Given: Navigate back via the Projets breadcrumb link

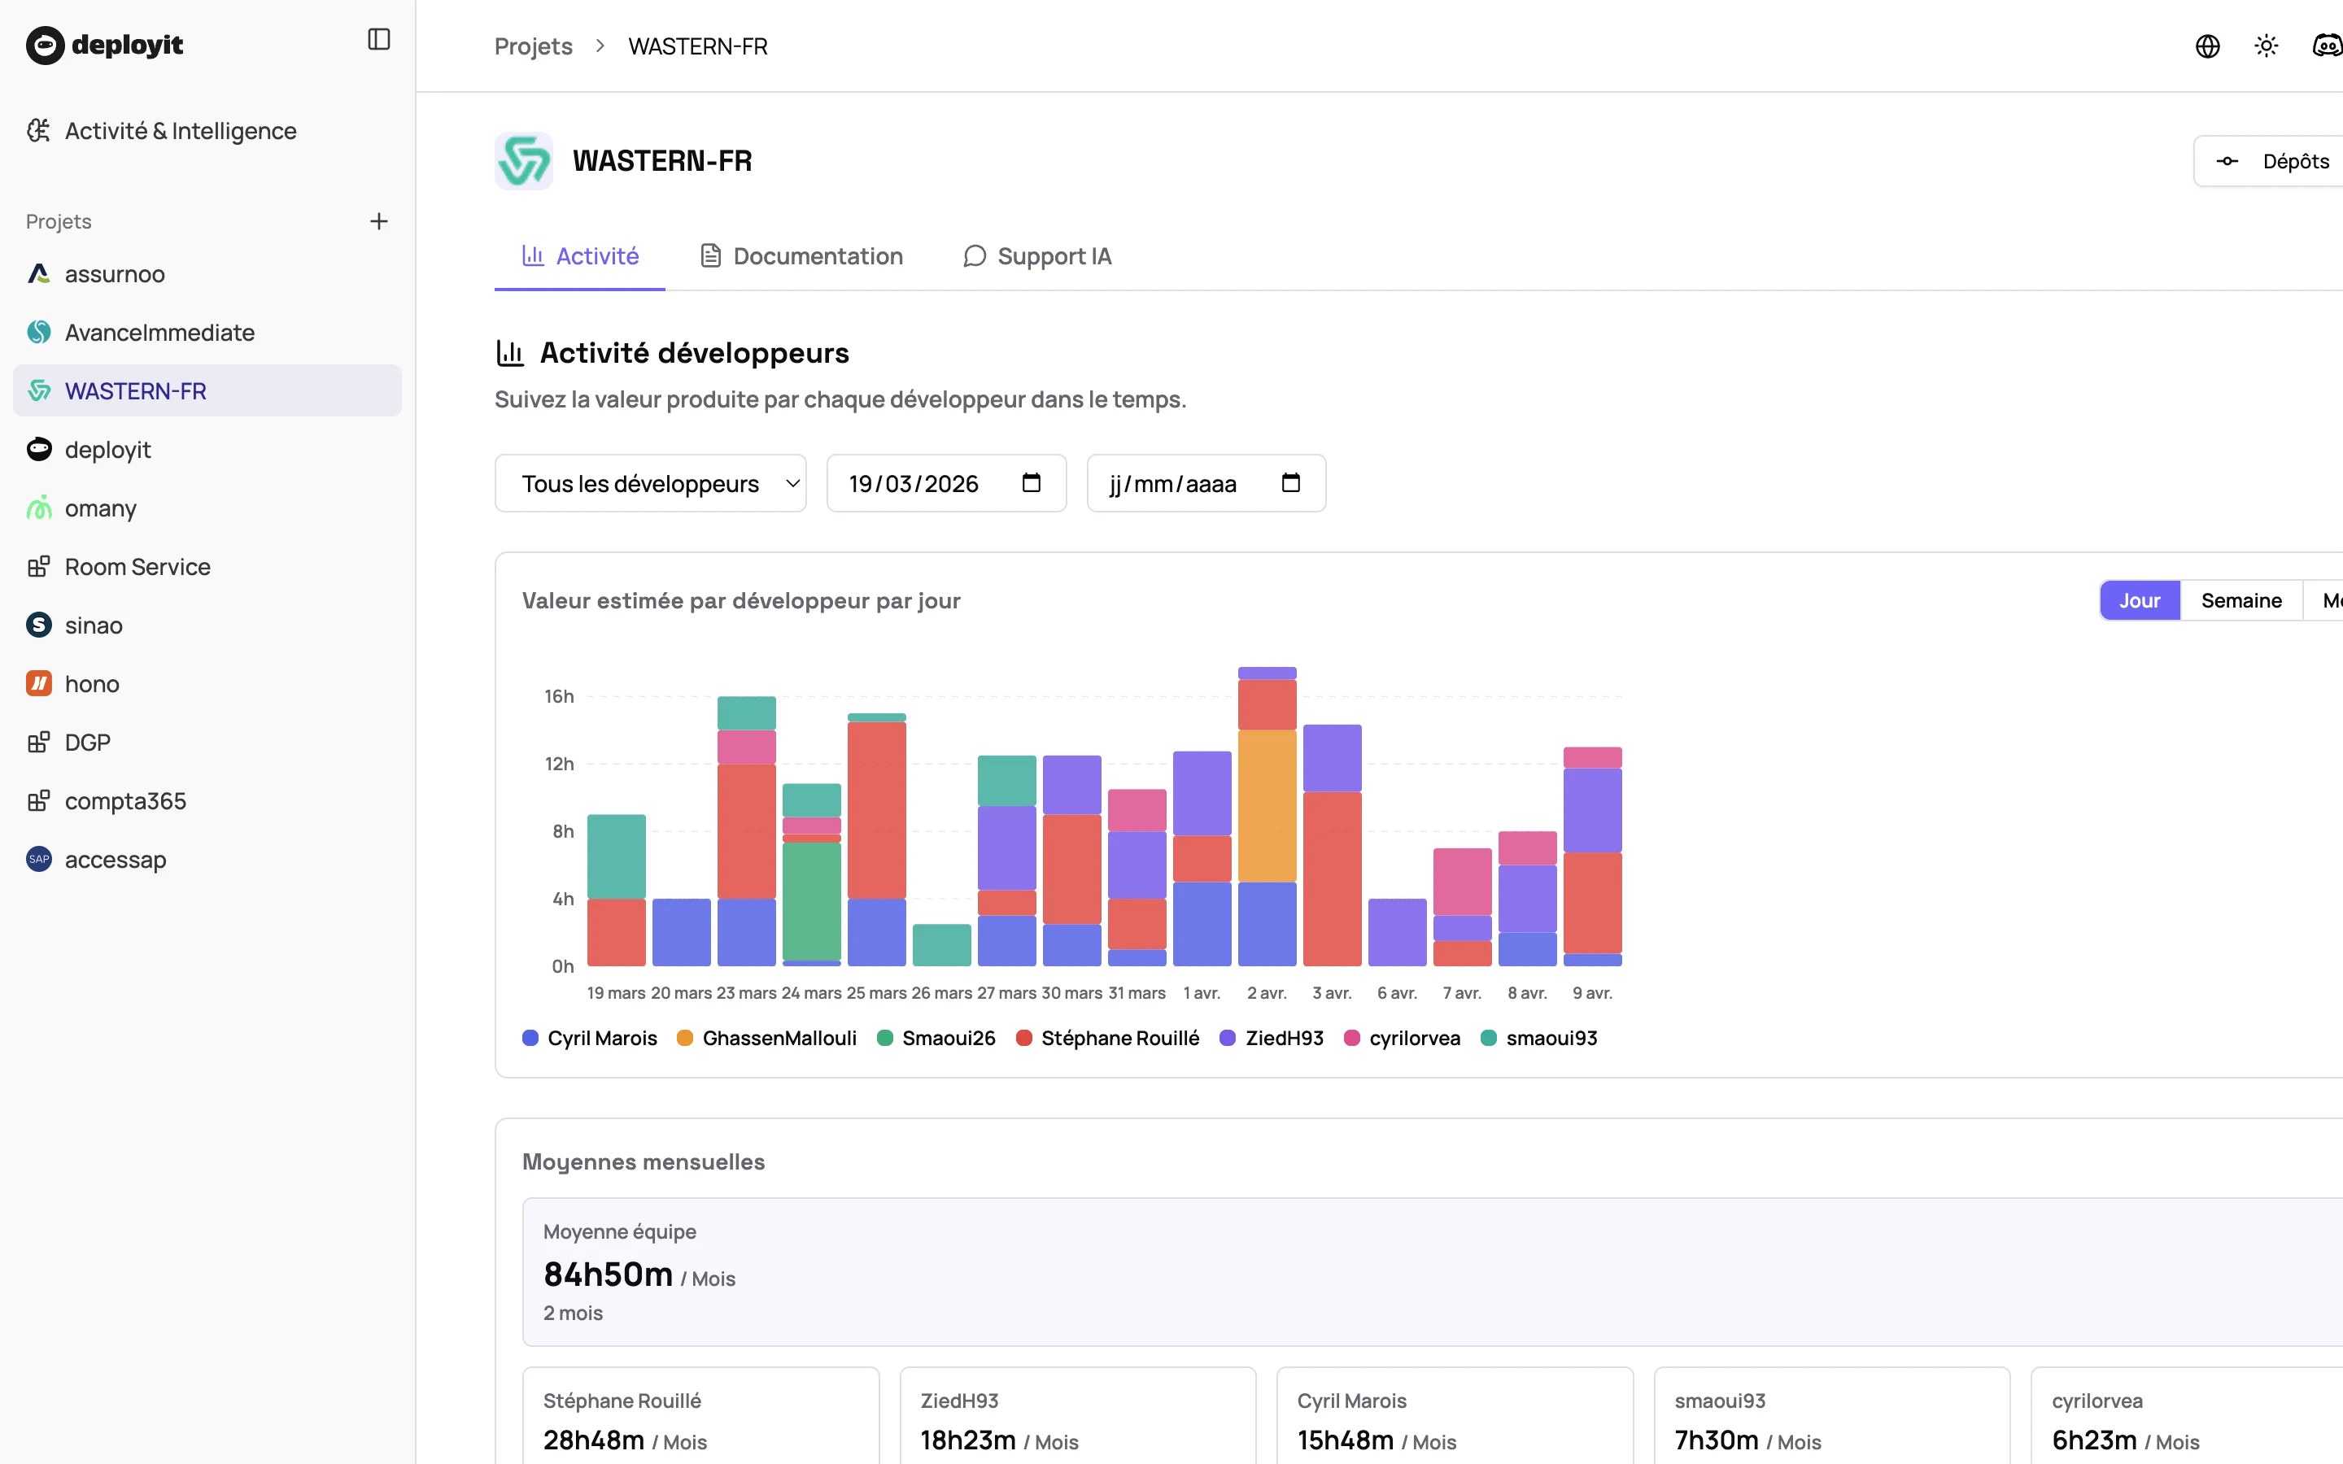Looking at the screenshot, I should (533, 46).
